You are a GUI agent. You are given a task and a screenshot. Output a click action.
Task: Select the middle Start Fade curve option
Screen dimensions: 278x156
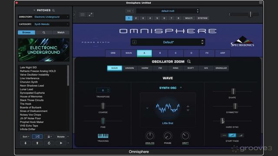point(232,136)
